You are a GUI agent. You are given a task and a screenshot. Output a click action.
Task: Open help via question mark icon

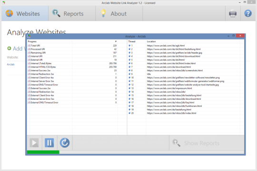[x=248, y=13]
